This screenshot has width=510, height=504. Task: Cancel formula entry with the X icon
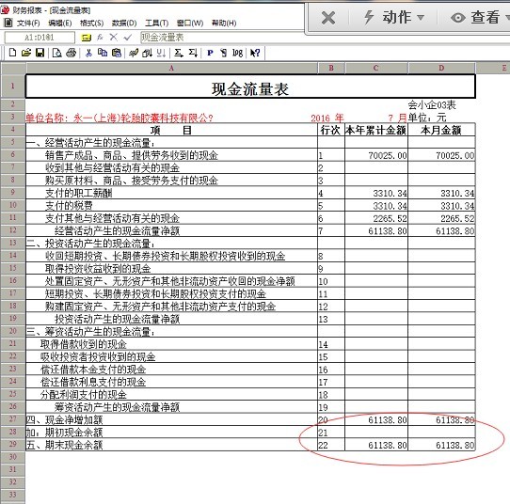click(x=113, y=37)
